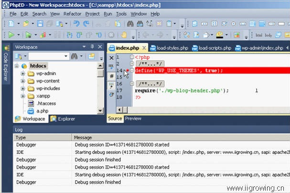Select a.php in the workspace tree
Screen dimensions: 290x193
[x=43, y=111]
